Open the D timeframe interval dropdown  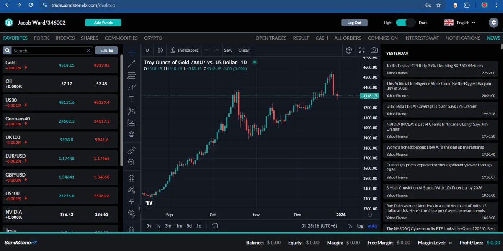[147, 50]
